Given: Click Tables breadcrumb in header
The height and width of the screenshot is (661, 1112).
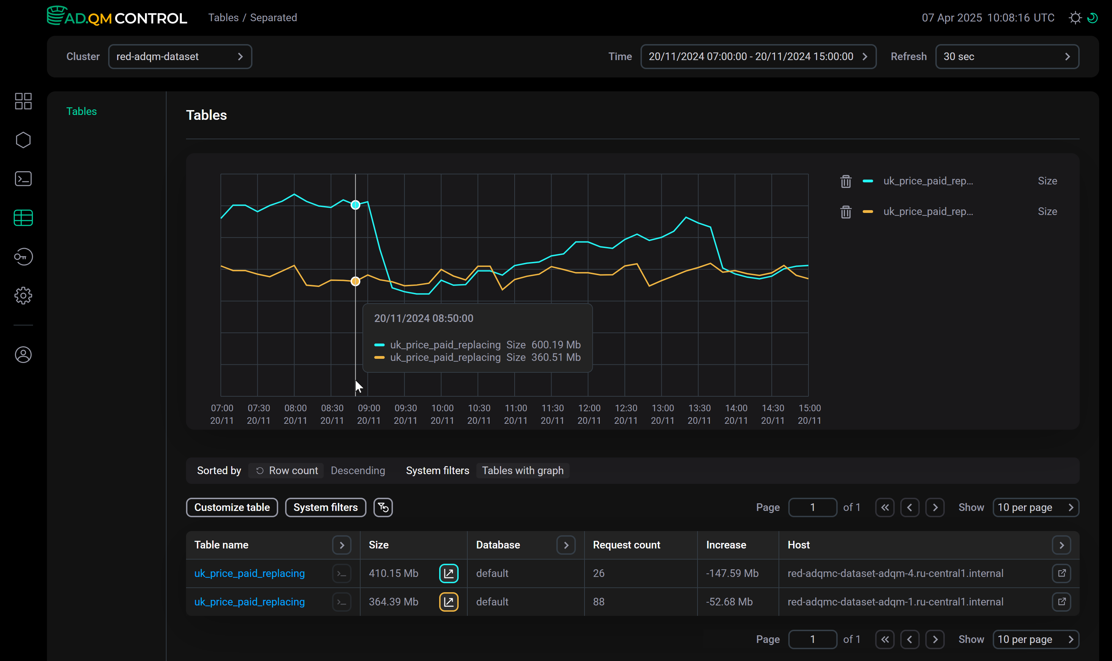Looking at the screenshot, I should (223, 18).
